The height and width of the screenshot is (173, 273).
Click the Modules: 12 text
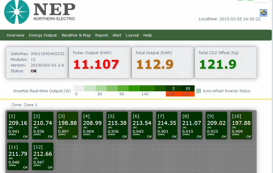click(23, 59)
